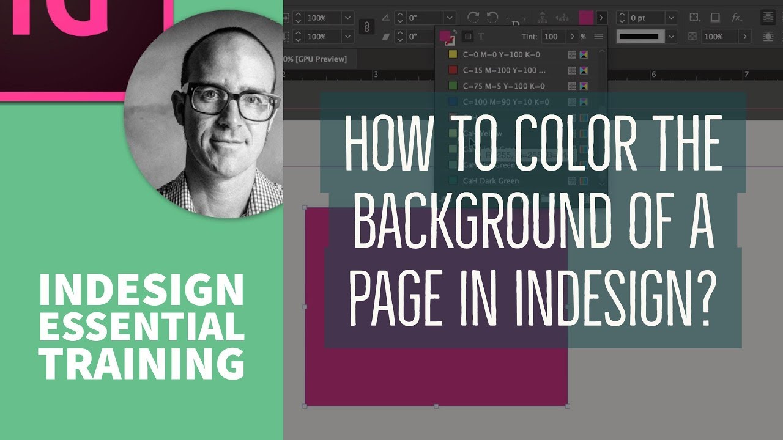
Task: Click the top text wrap icon
Action: click(x=768, y=18)
